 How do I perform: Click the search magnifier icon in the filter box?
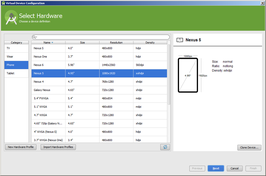35,37
